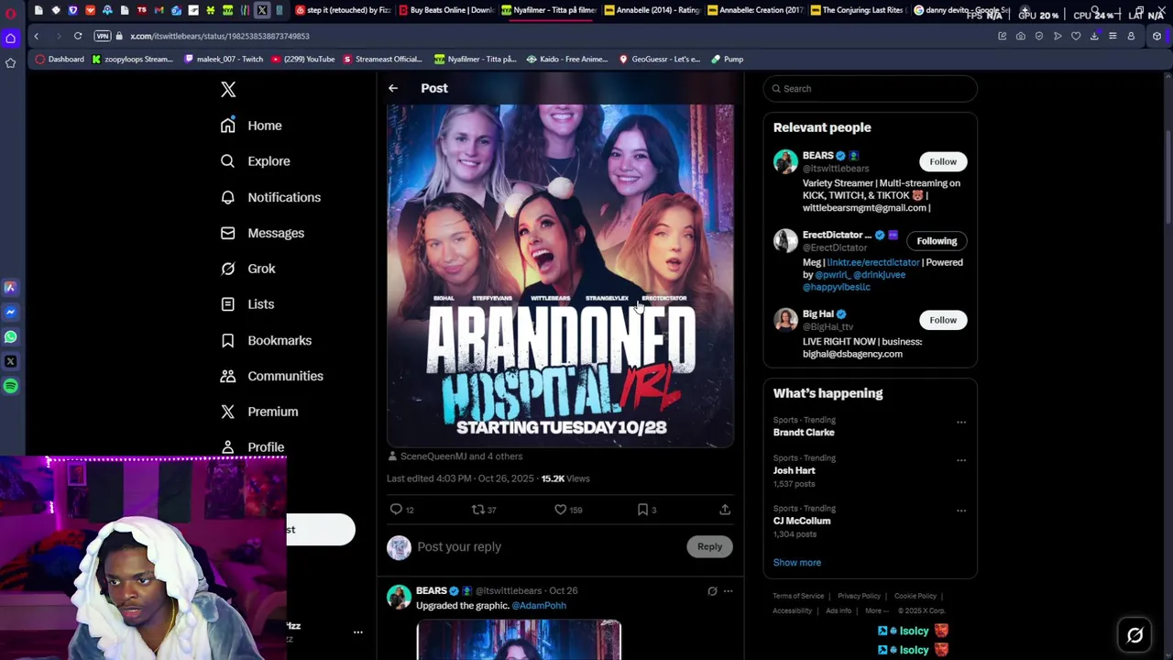Open Messenger in Opera sidebar

coord(10,312)
